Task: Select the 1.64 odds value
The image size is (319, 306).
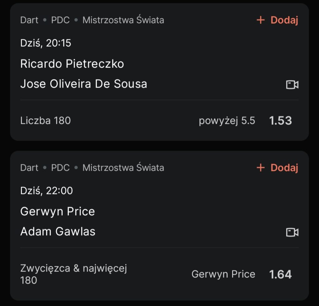Action: [280, 274]
